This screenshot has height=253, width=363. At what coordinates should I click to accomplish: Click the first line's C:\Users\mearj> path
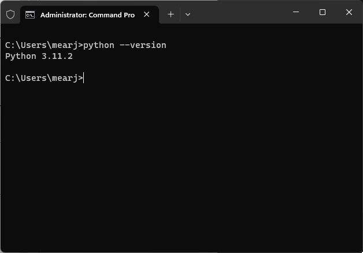point(43,45)
